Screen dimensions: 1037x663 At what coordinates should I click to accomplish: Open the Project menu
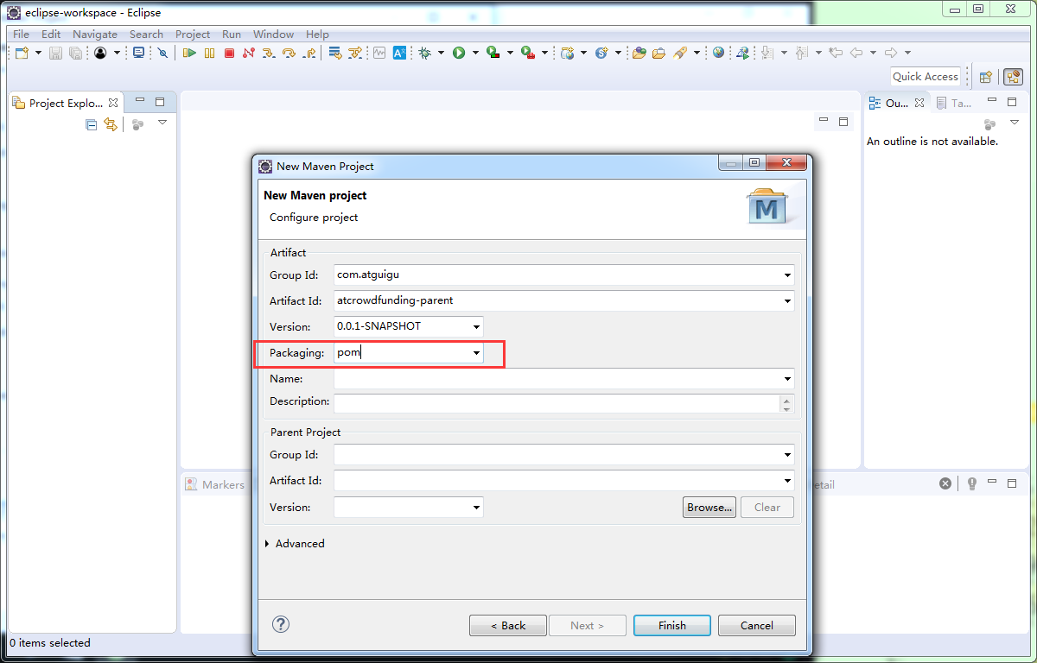193,34
